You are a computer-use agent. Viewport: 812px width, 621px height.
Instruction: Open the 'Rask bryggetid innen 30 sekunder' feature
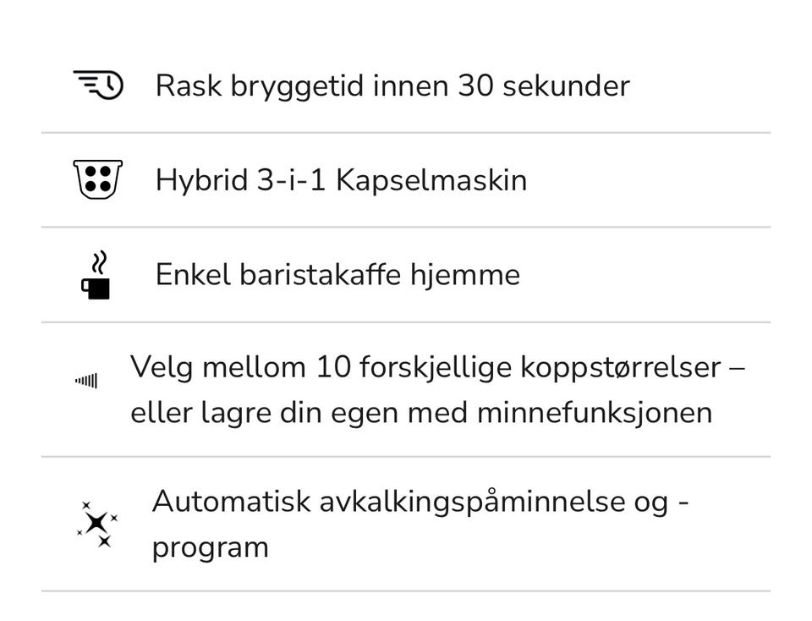pyautogui.click(x=392, y=85)
